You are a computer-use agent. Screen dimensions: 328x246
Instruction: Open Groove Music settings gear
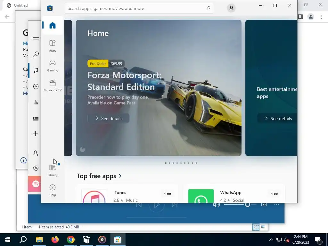(36, 168)
